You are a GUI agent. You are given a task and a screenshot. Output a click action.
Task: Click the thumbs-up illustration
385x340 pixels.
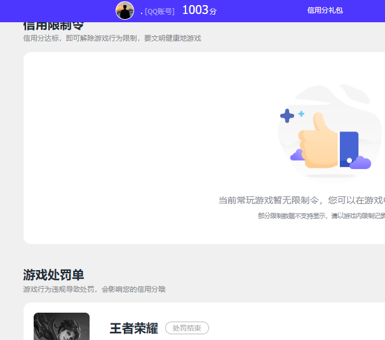[x=328, y=133]
